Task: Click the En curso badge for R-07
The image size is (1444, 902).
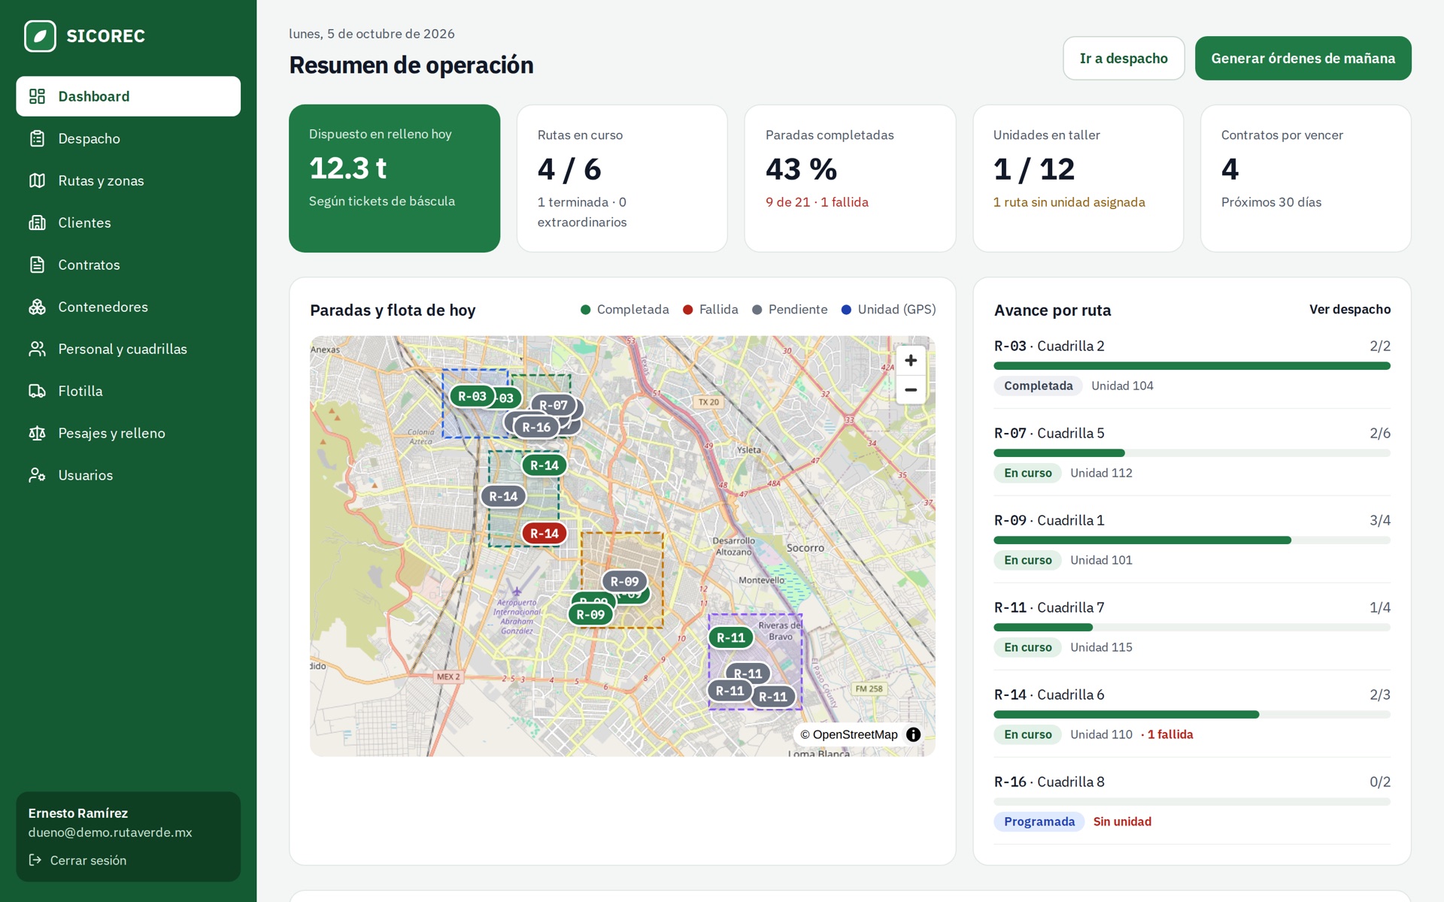Action: 1027,473
